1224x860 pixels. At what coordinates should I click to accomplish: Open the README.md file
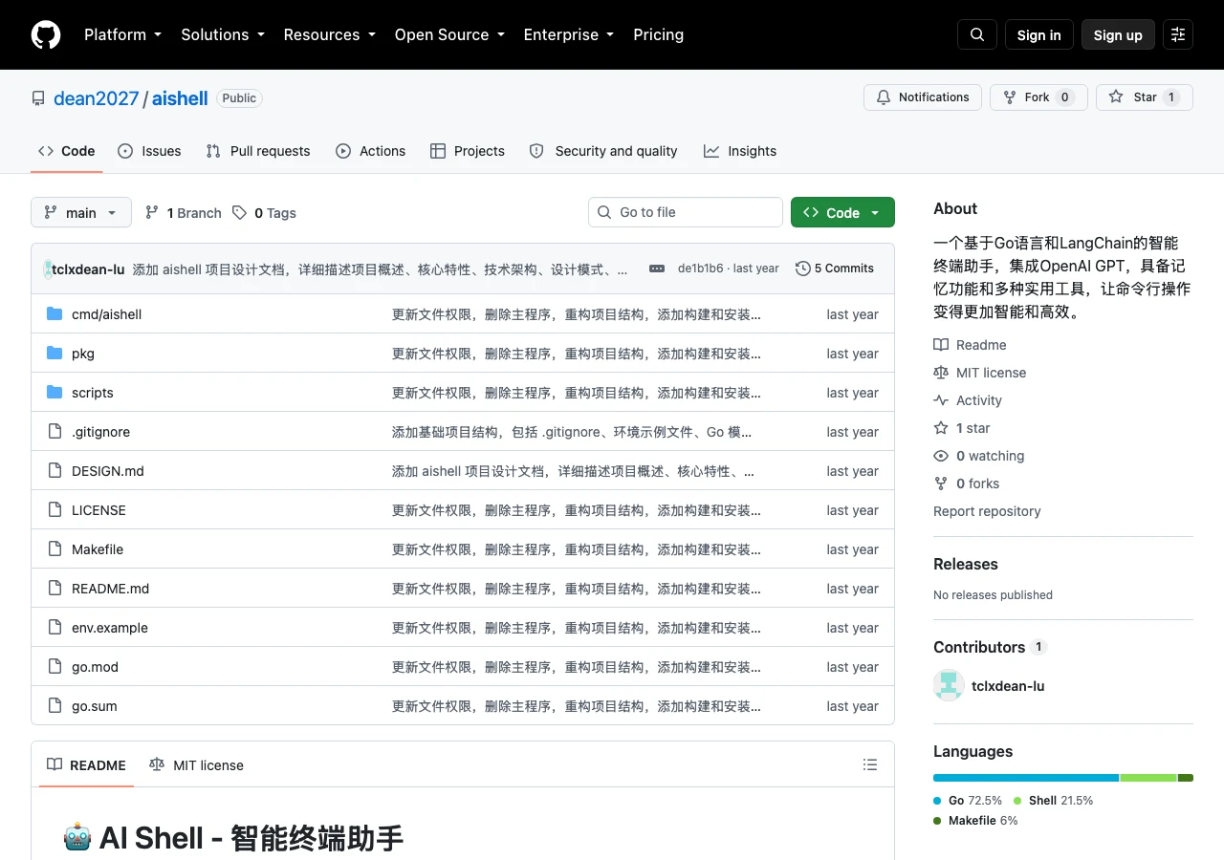click(110, 589)
